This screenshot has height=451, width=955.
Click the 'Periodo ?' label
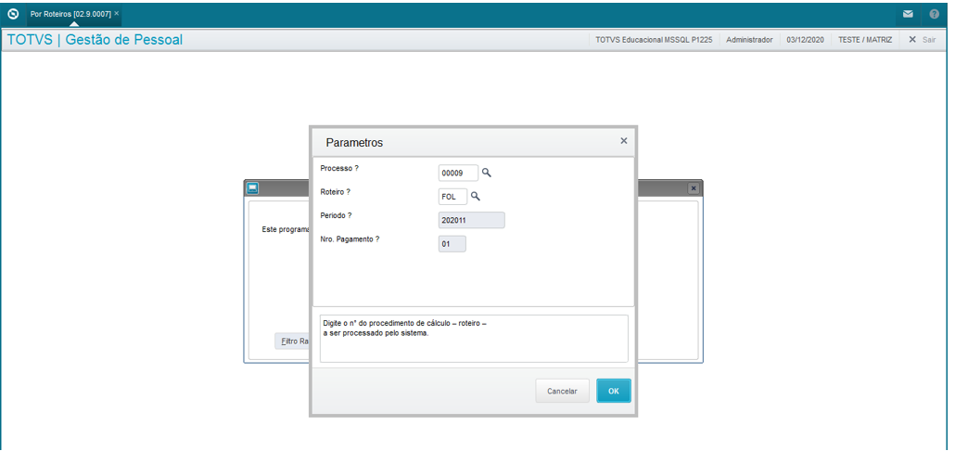[337, 215]
